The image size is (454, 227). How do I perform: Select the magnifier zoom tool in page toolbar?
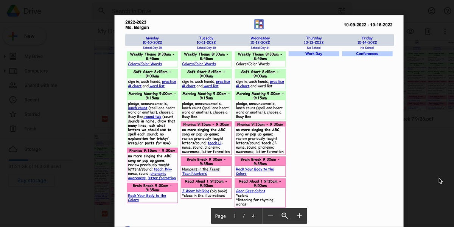pyautogui.click(x=285, y=216)
